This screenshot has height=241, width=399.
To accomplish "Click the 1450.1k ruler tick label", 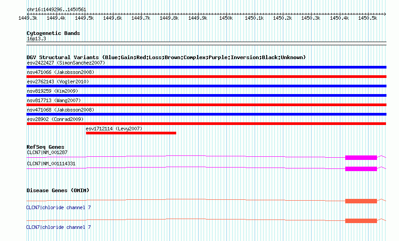I will (x=254, y=18).
